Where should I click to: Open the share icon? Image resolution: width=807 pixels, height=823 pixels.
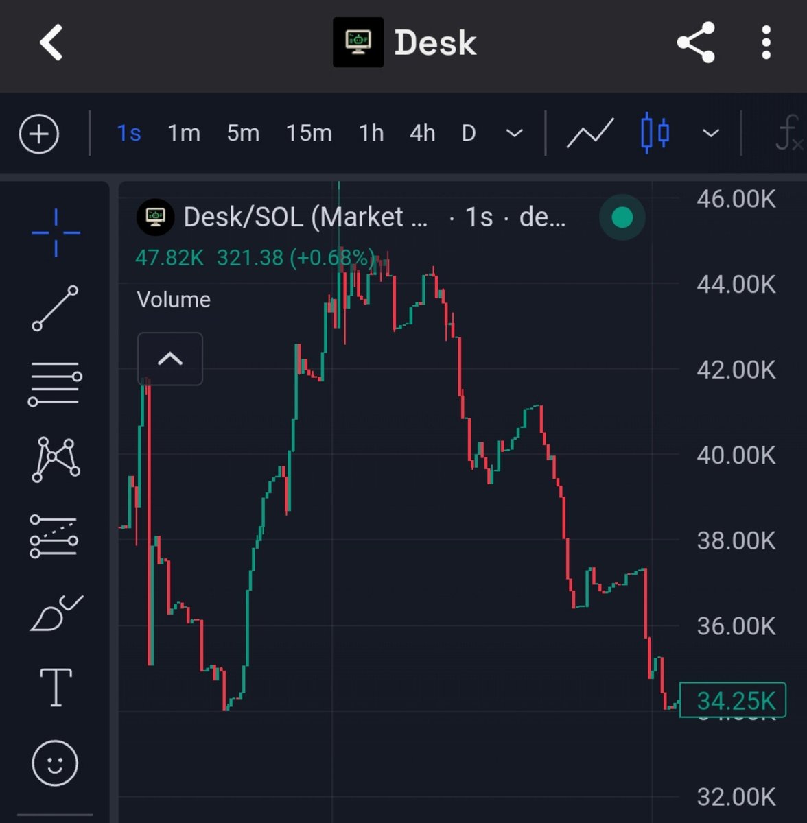point(696,43)
